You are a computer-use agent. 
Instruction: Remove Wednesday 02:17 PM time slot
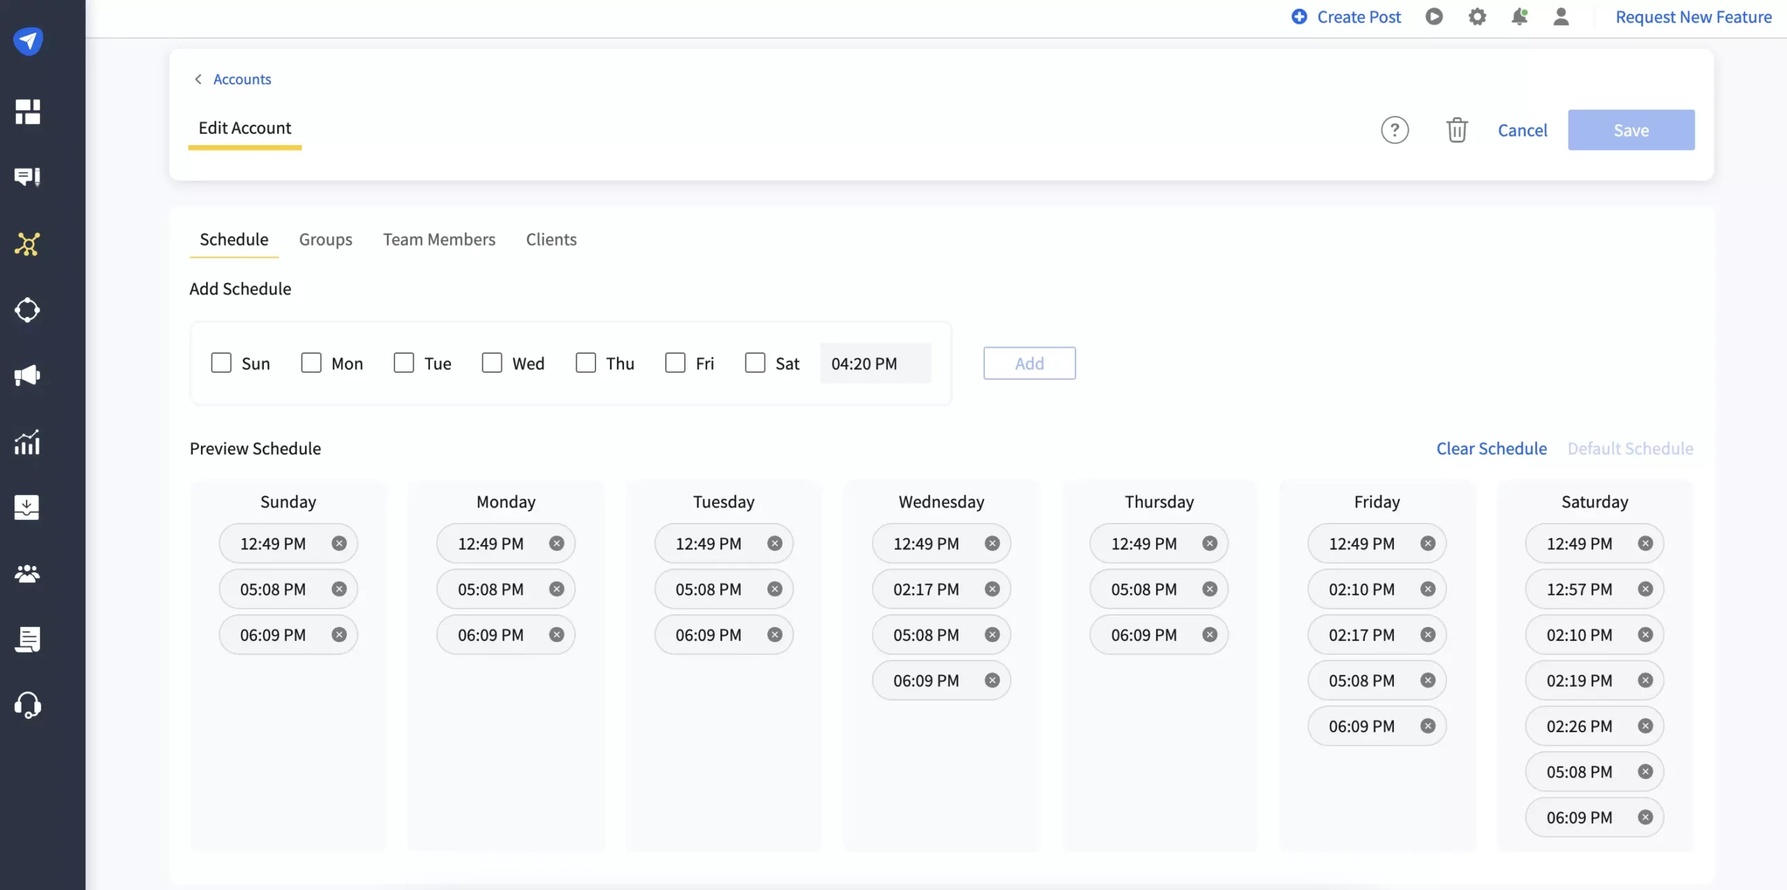point(991,589)
